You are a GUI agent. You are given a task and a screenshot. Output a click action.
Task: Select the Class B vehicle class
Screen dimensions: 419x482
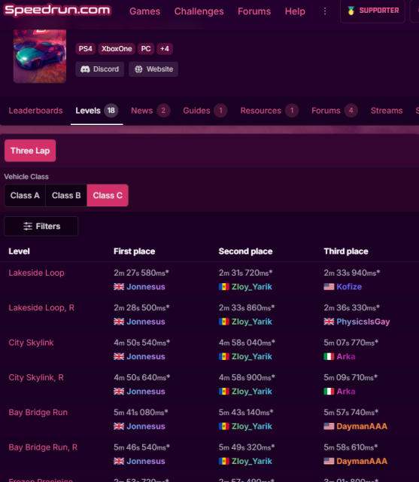click(x=66, y=196)
